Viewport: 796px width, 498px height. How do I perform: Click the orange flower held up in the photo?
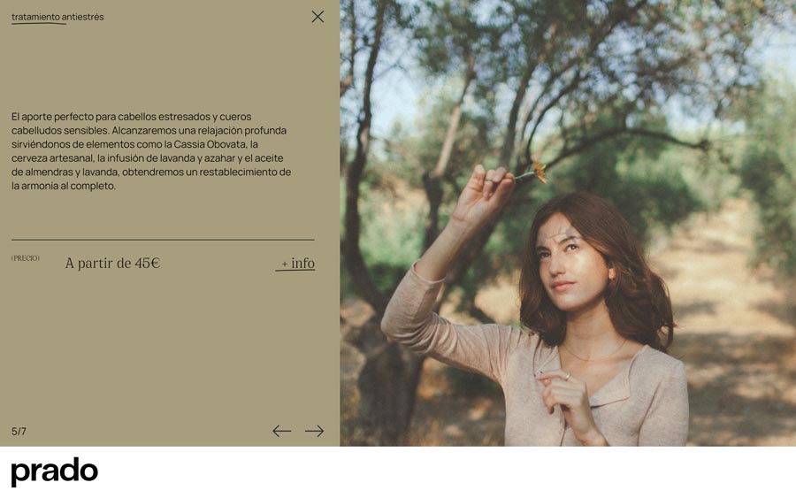(x=540, y=172)
